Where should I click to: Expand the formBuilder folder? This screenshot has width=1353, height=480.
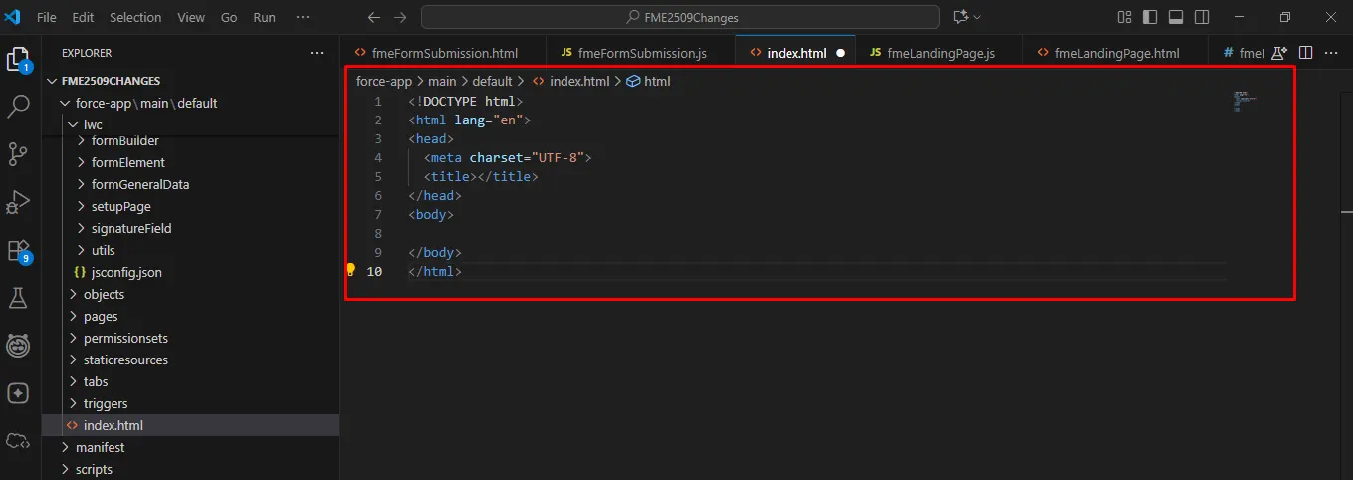(124, 140)
